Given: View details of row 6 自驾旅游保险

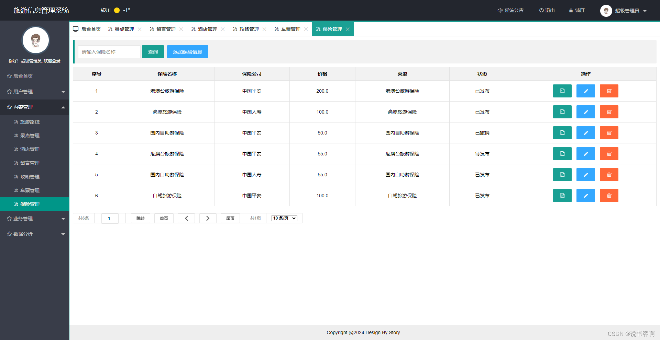Looking at the screenshot, I should tap(562, 196).
